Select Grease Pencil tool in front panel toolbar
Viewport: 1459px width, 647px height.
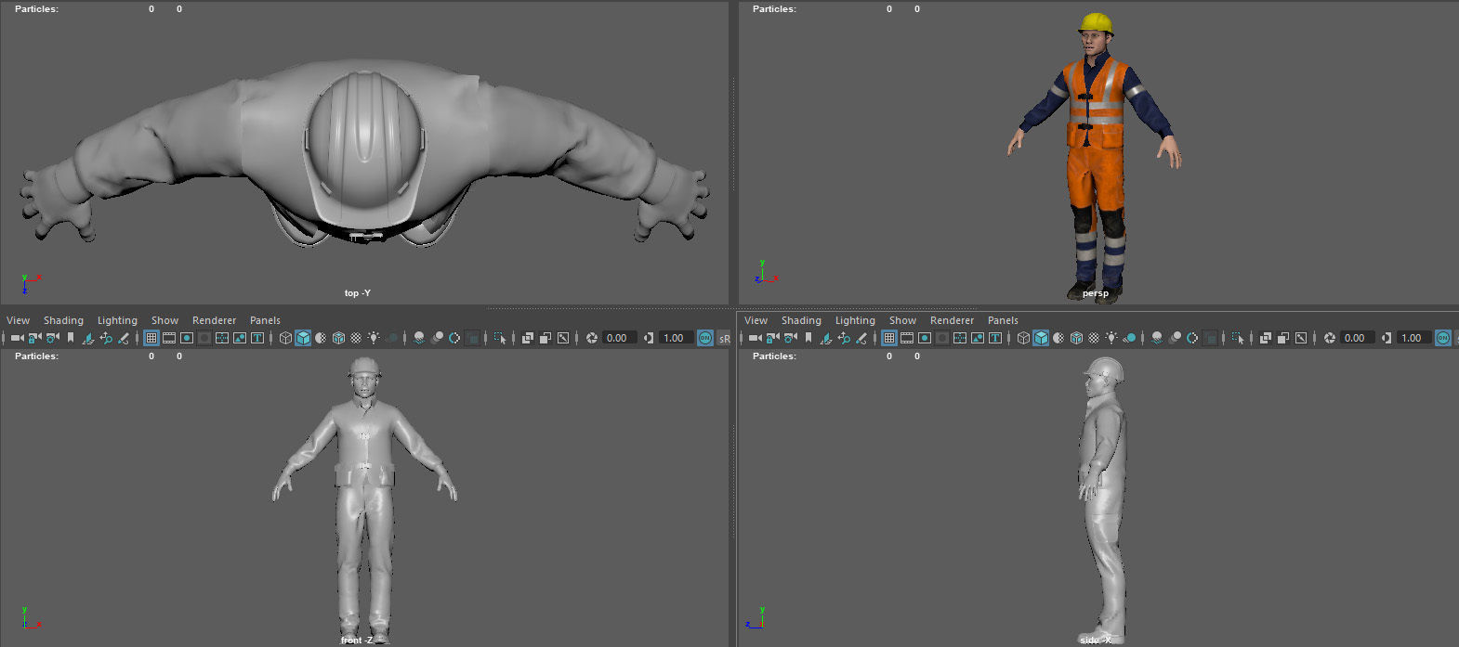124,338
